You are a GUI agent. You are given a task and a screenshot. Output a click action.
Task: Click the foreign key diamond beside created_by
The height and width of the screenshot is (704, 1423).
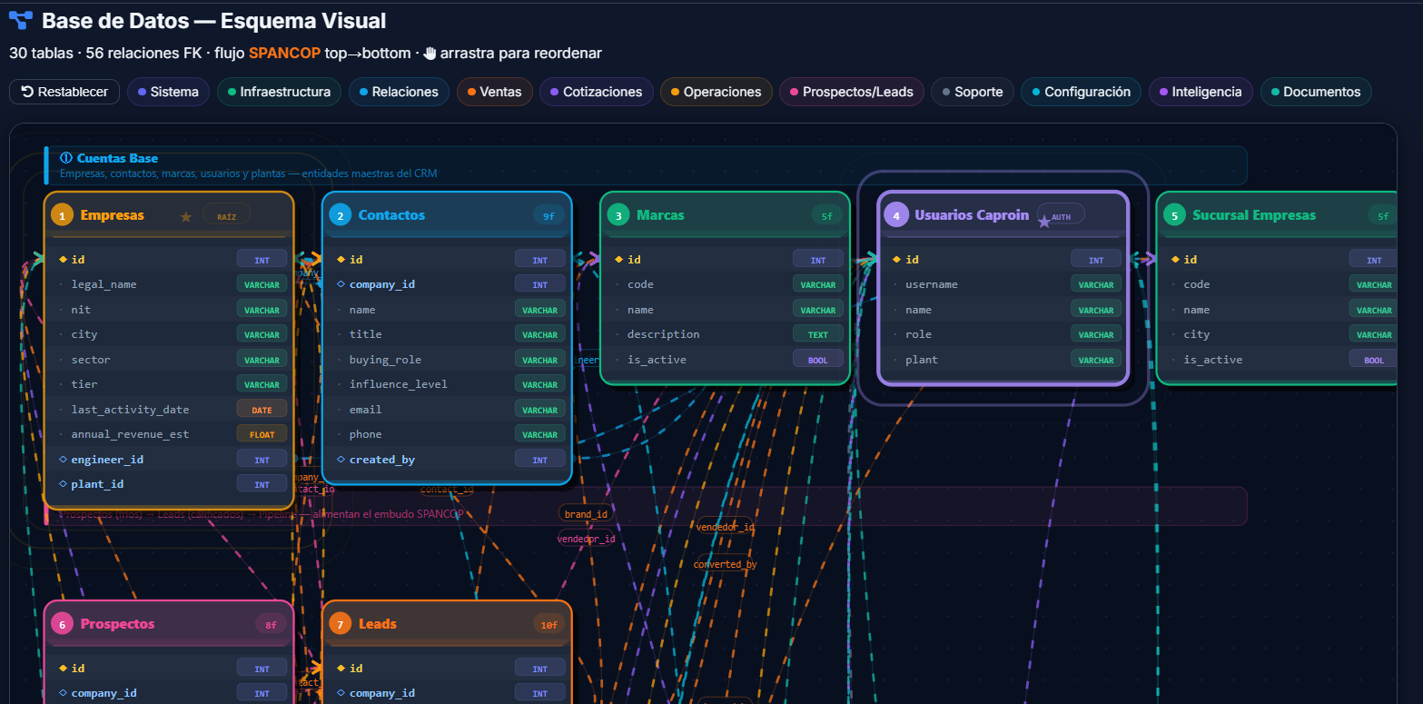(x=341, y=460)
